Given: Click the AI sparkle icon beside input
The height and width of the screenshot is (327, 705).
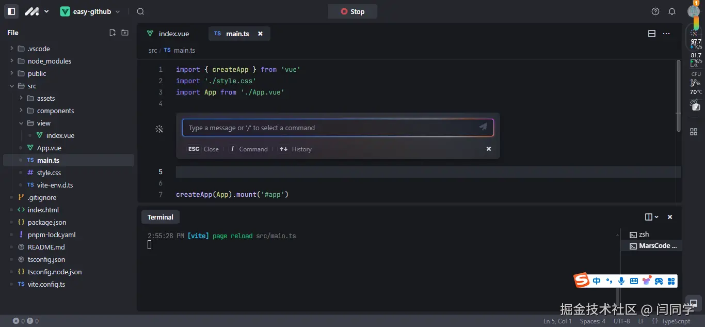Looking at the screenshot, I should point(159,129).
